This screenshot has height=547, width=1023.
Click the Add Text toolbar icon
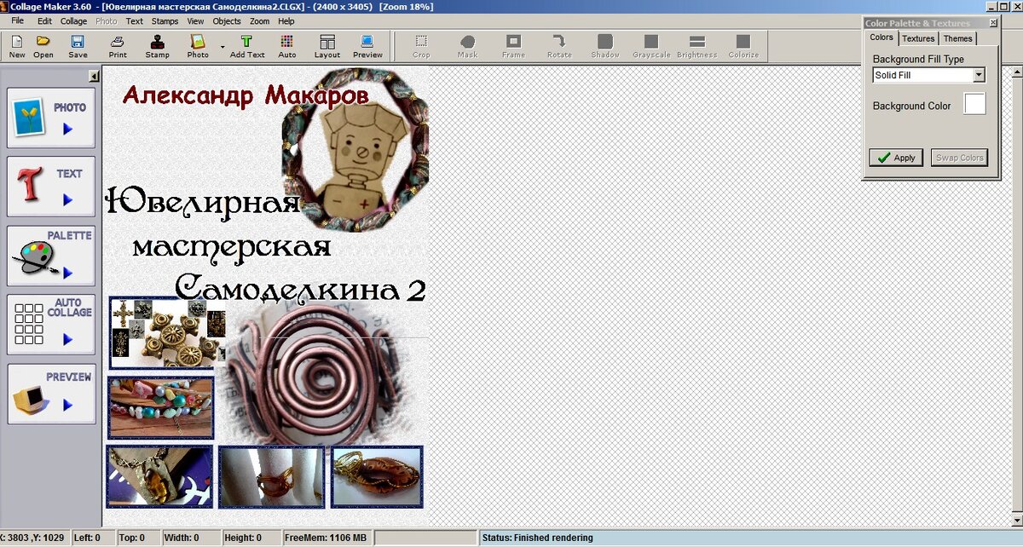247,46
